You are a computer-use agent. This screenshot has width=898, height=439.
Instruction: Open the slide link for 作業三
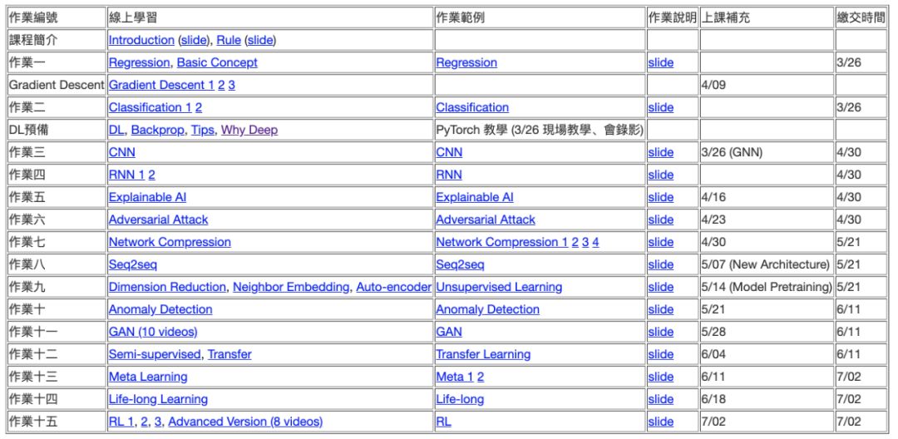pos(661,152)
